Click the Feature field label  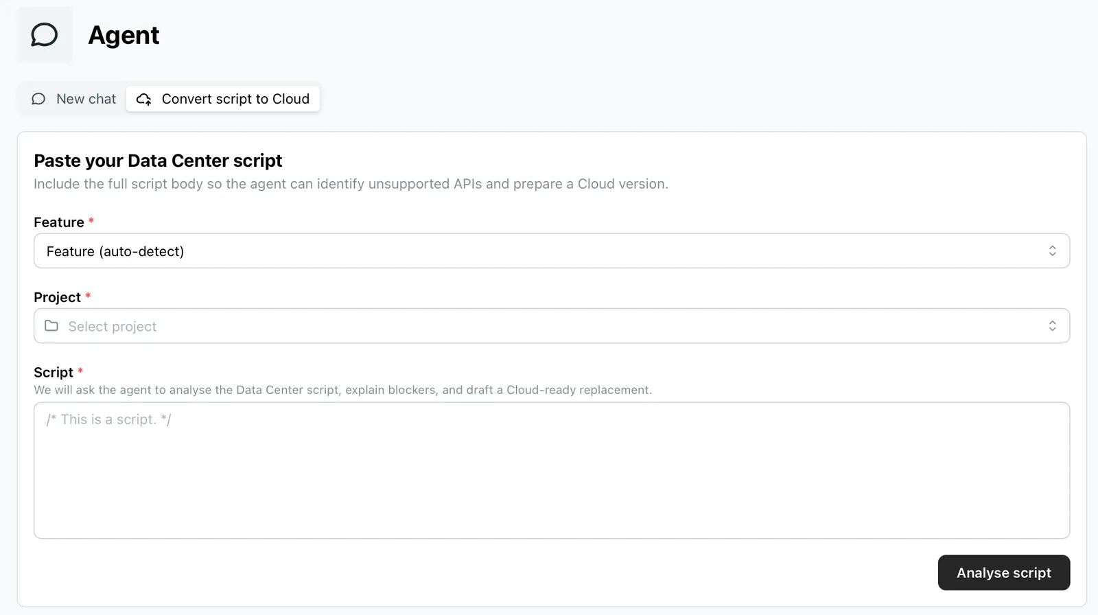coord(59,222)
